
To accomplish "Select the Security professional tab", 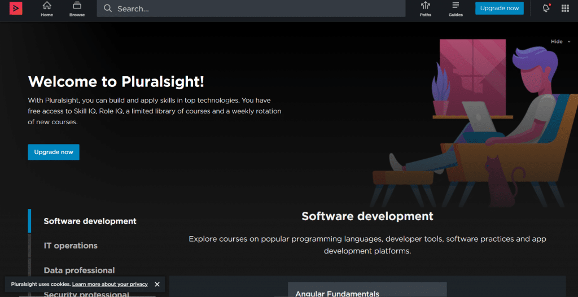I will [x=86, y=294].
